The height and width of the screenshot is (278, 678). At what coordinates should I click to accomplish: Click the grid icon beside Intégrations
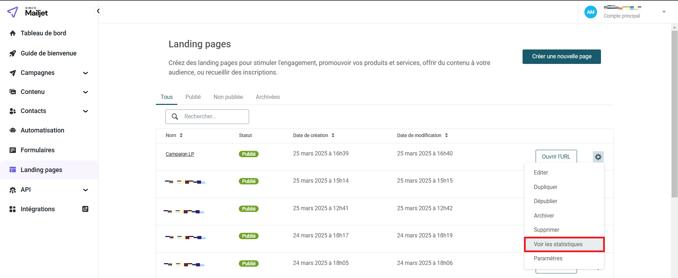click(13, 209)
